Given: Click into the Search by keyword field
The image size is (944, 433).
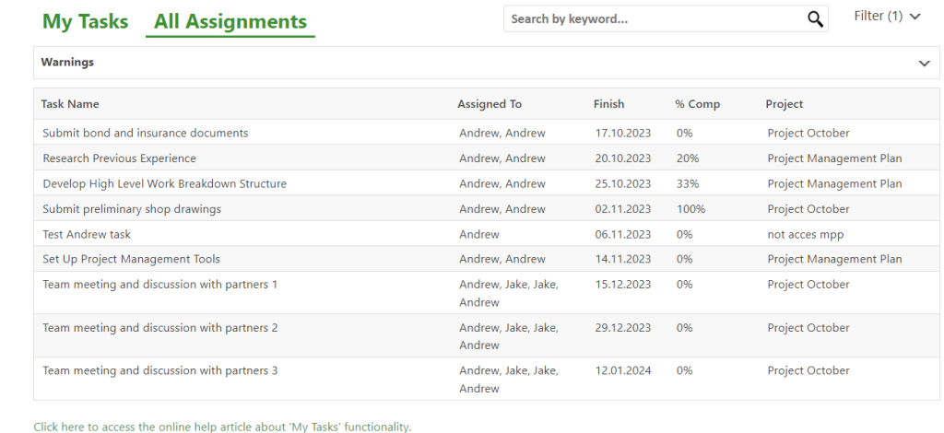Looking at the screenshot, I should click(650, 19).
